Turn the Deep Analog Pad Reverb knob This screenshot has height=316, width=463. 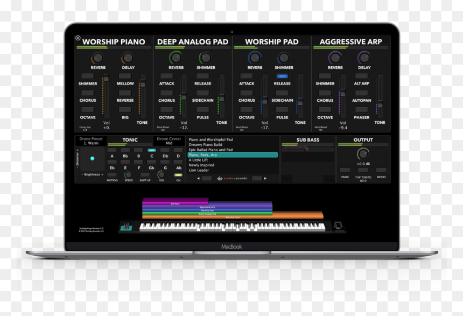pos(176,58)
